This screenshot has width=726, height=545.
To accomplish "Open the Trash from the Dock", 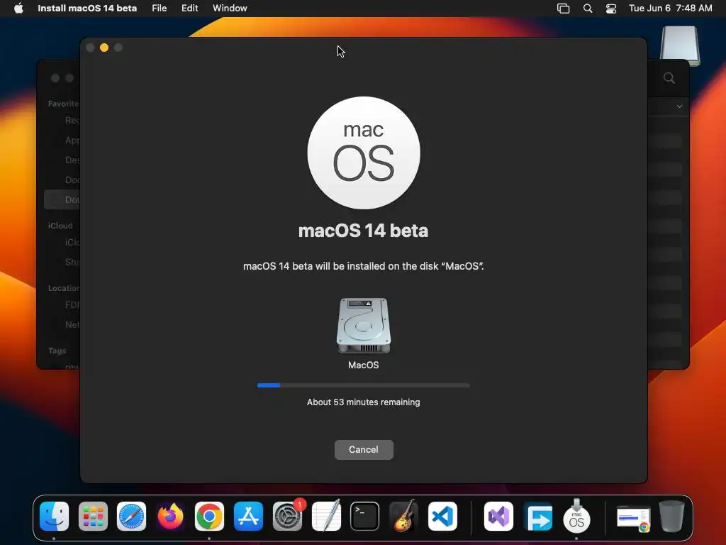I will click(671, 516).
